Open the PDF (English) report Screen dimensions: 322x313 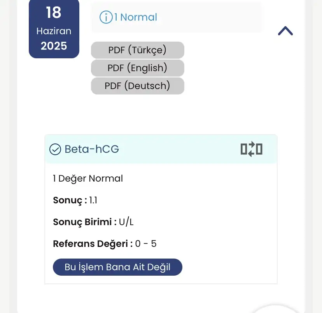click(x=137, y=68)
